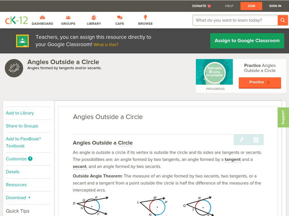The image size is (289, 216).
Task: Open the Help menu item
Action: (229, 6)
